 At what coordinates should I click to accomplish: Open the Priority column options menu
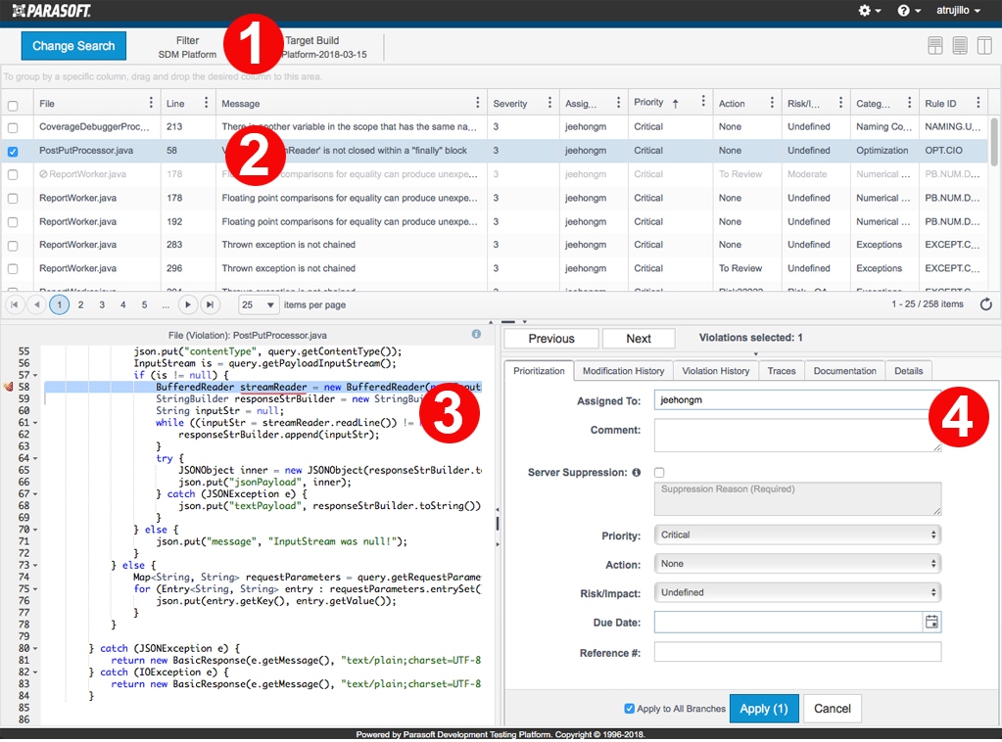703,101
